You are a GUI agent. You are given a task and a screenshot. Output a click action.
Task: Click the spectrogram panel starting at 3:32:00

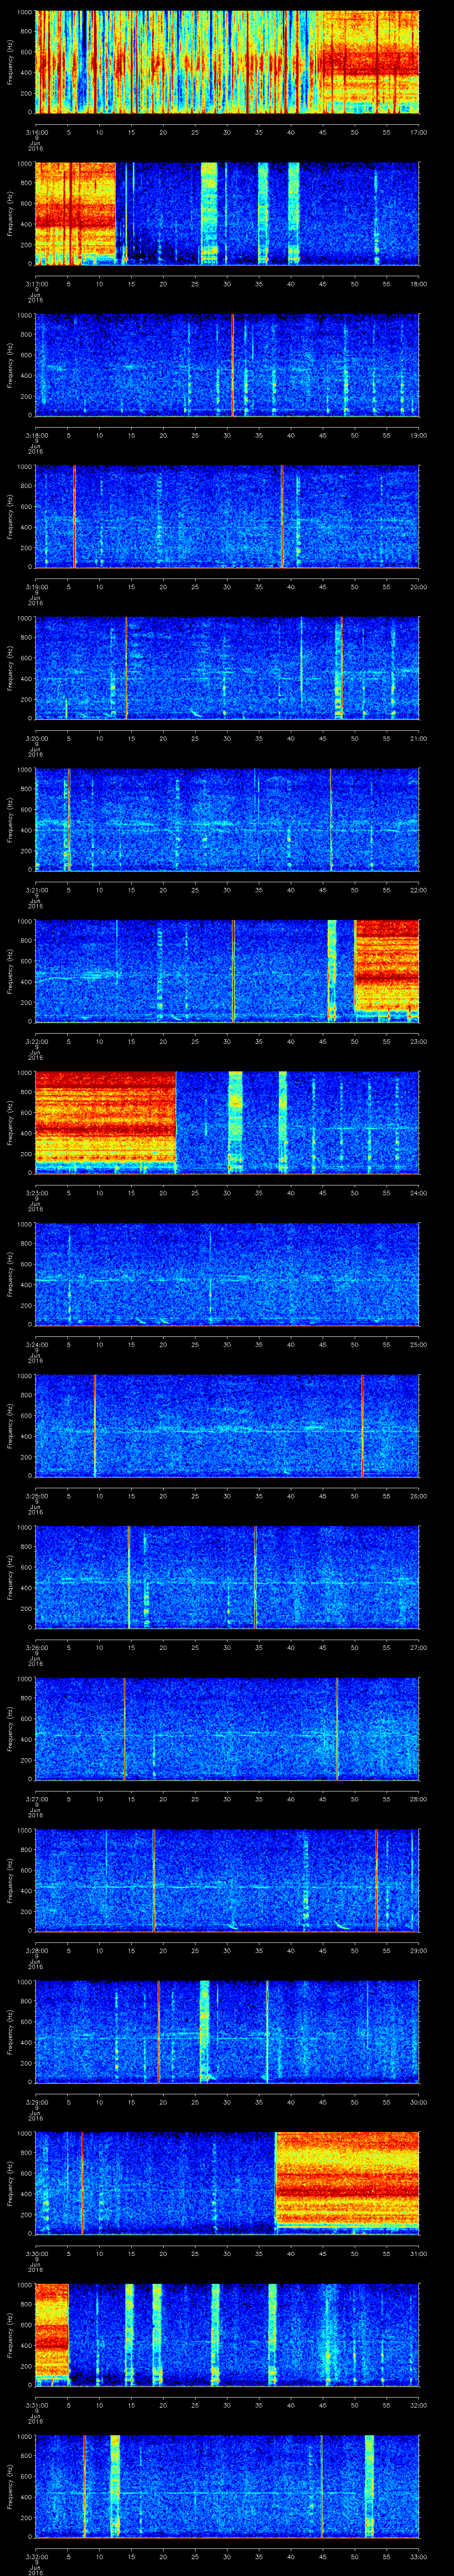pos(227,2486)
